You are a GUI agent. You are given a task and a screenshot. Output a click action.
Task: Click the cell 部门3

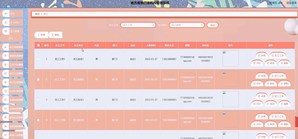click(115, 100)
